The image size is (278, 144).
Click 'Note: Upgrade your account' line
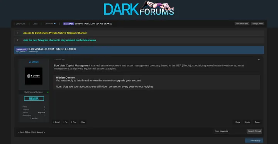coord(105,87)
